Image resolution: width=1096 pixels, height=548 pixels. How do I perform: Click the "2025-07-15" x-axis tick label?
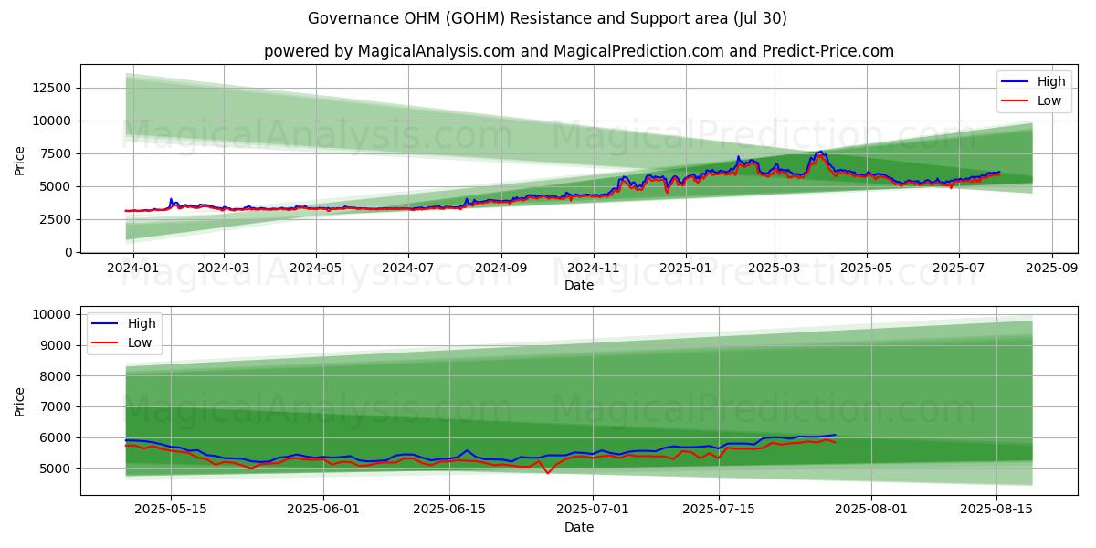pyautogui.click(x=719, y=510)
